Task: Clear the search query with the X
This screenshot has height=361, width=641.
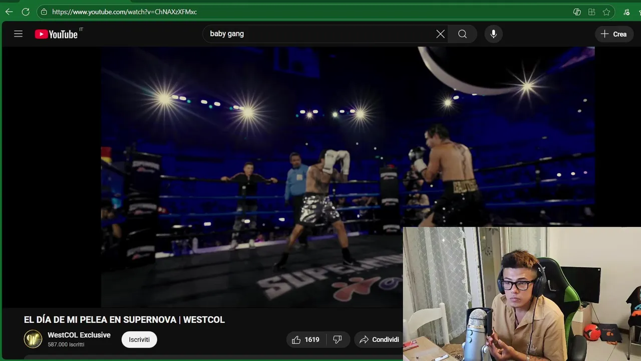Action: pos(440,34)
